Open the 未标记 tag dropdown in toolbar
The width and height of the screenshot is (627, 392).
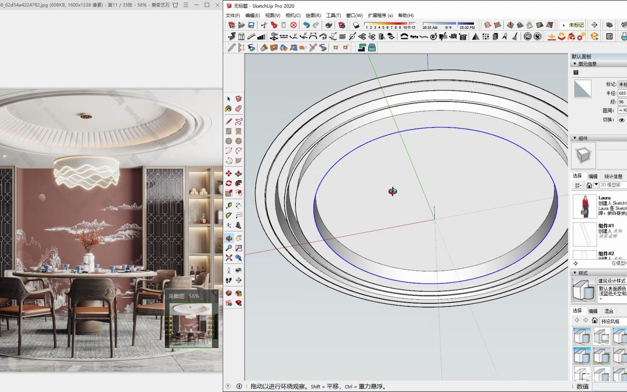click(573, 25)
